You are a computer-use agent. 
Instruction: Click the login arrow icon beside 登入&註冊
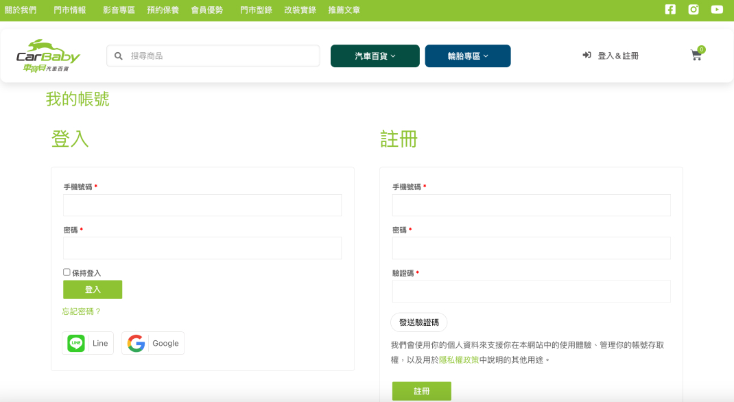587,55
